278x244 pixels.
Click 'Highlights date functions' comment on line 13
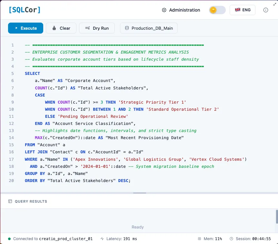point(115,131)
